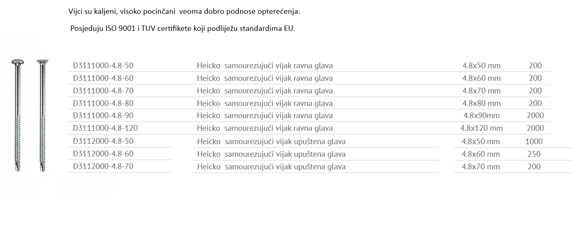Select product code D3111000-4.8-90
This screenshot has width=578, height=227.
(x=103, y=115)
